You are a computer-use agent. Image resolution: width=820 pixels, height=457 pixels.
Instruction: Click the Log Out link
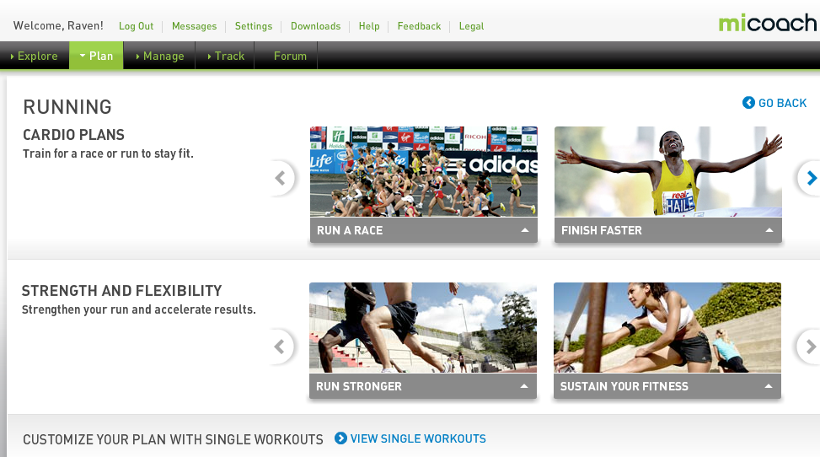pos(136,26)
